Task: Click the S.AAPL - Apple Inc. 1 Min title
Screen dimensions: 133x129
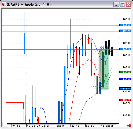Action: [x=29, y=5]
